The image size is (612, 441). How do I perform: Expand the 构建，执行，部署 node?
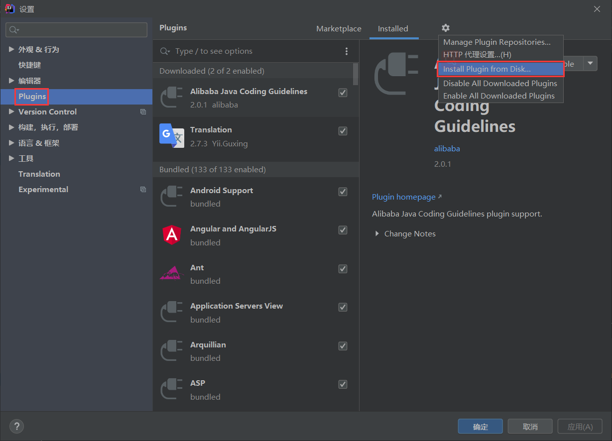pyautogui.click(x=11, y=127)
